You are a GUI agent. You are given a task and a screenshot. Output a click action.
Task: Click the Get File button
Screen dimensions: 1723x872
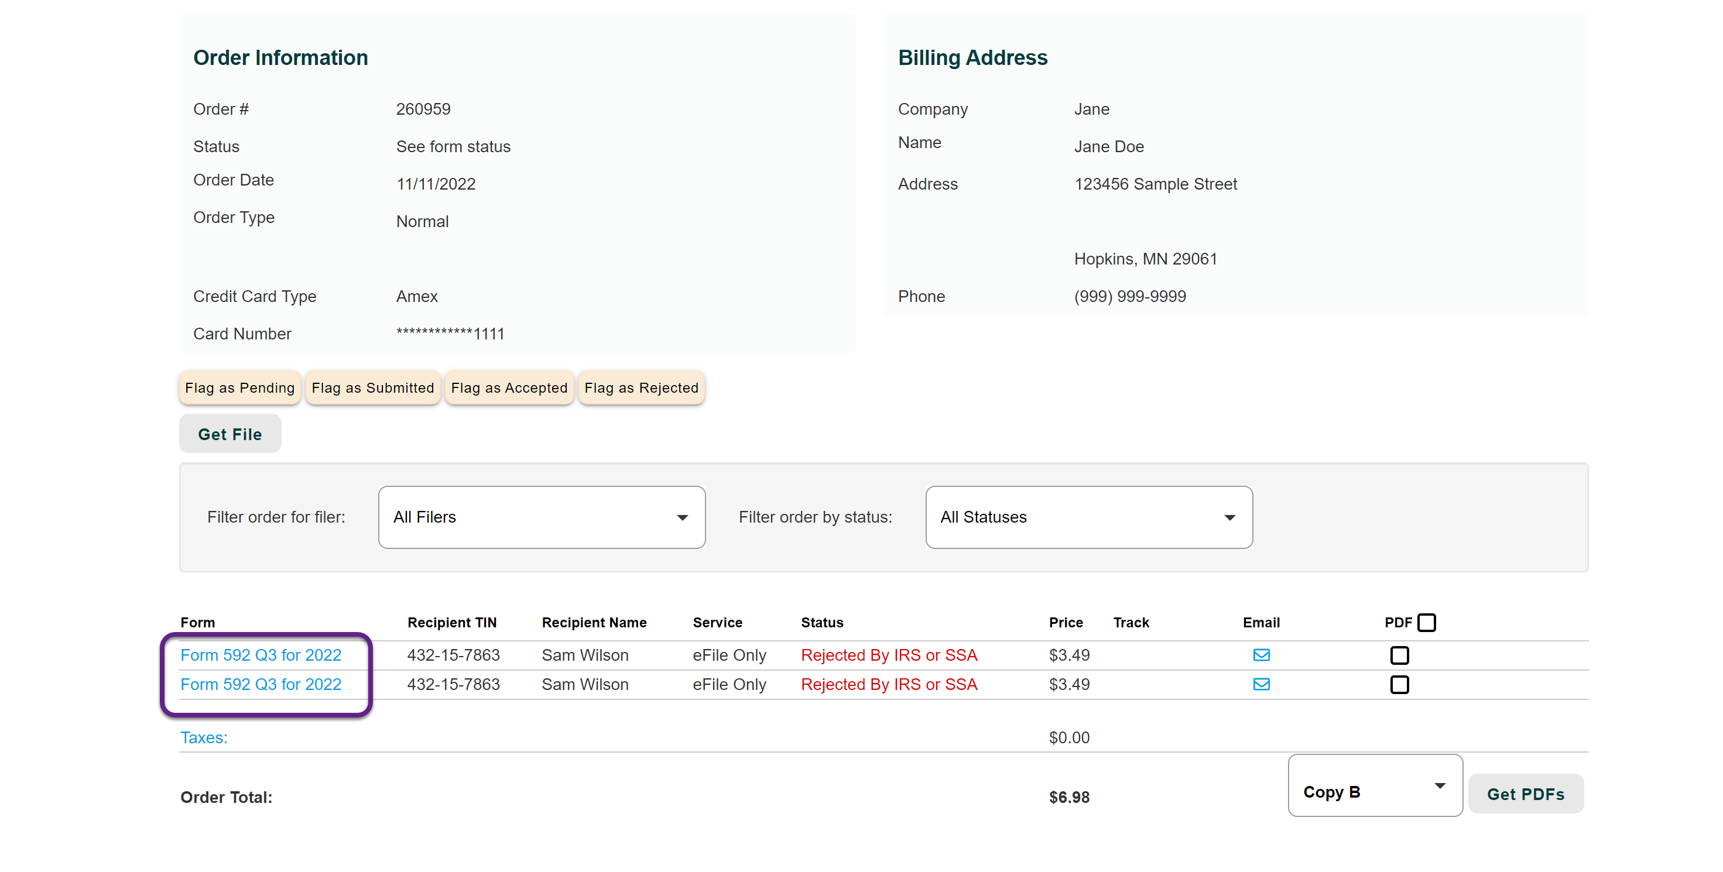[x=229, y=434]
